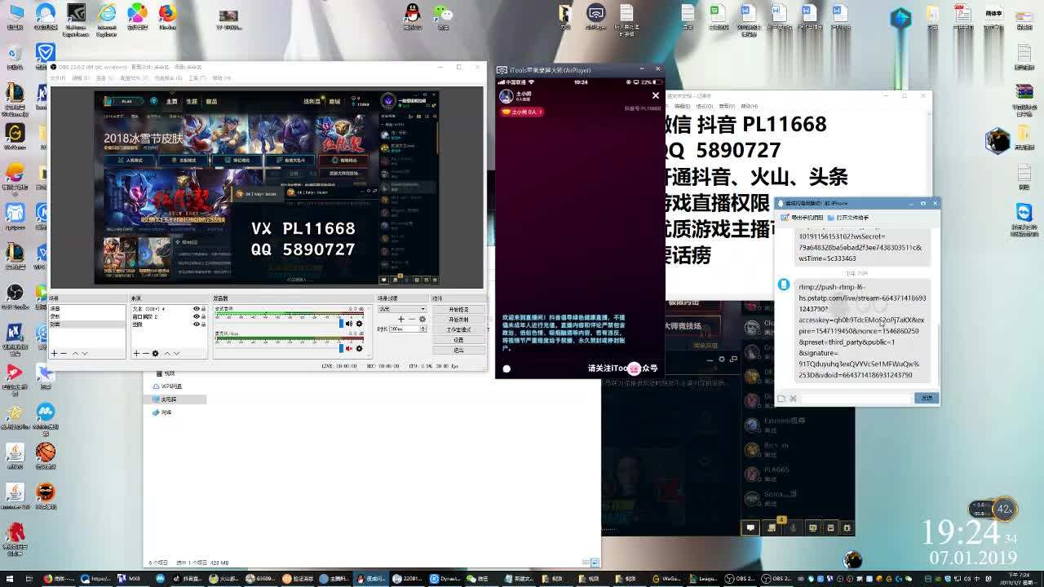The width and height of the screenshot is (1044, 587).
Task: Remove the scene transition with minus
Action: click(x=411, y=319)
